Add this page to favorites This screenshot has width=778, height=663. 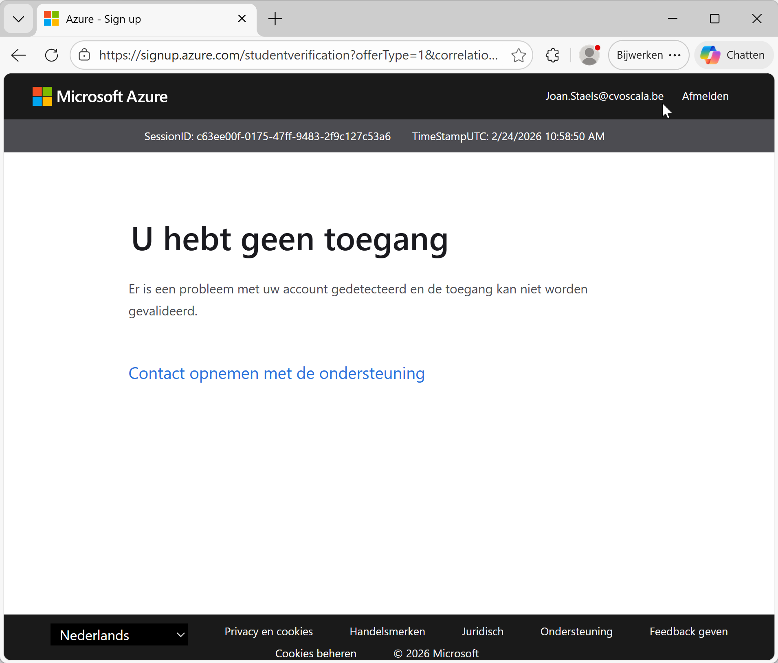tap(519, 55)
